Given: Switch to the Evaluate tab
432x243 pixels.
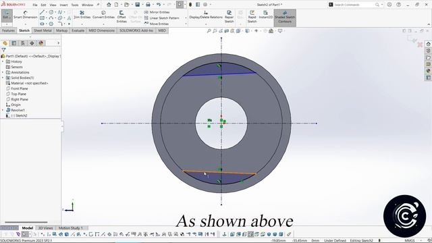Looking at the screenshot, I should pos(78,30).
